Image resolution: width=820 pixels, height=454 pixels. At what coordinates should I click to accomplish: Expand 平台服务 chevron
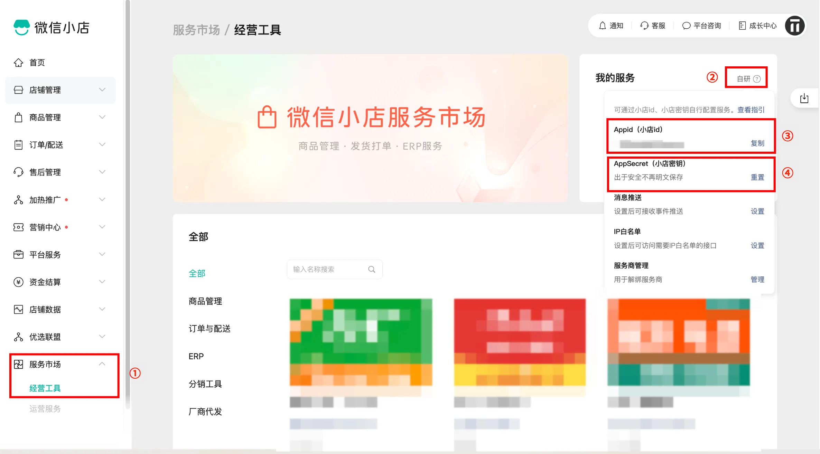102,254
